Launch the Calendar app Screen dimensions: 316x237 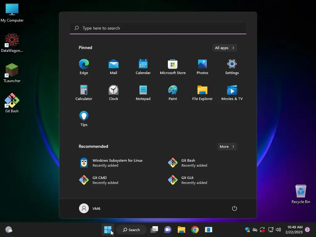pyautogui.click(x=143, y=67)
